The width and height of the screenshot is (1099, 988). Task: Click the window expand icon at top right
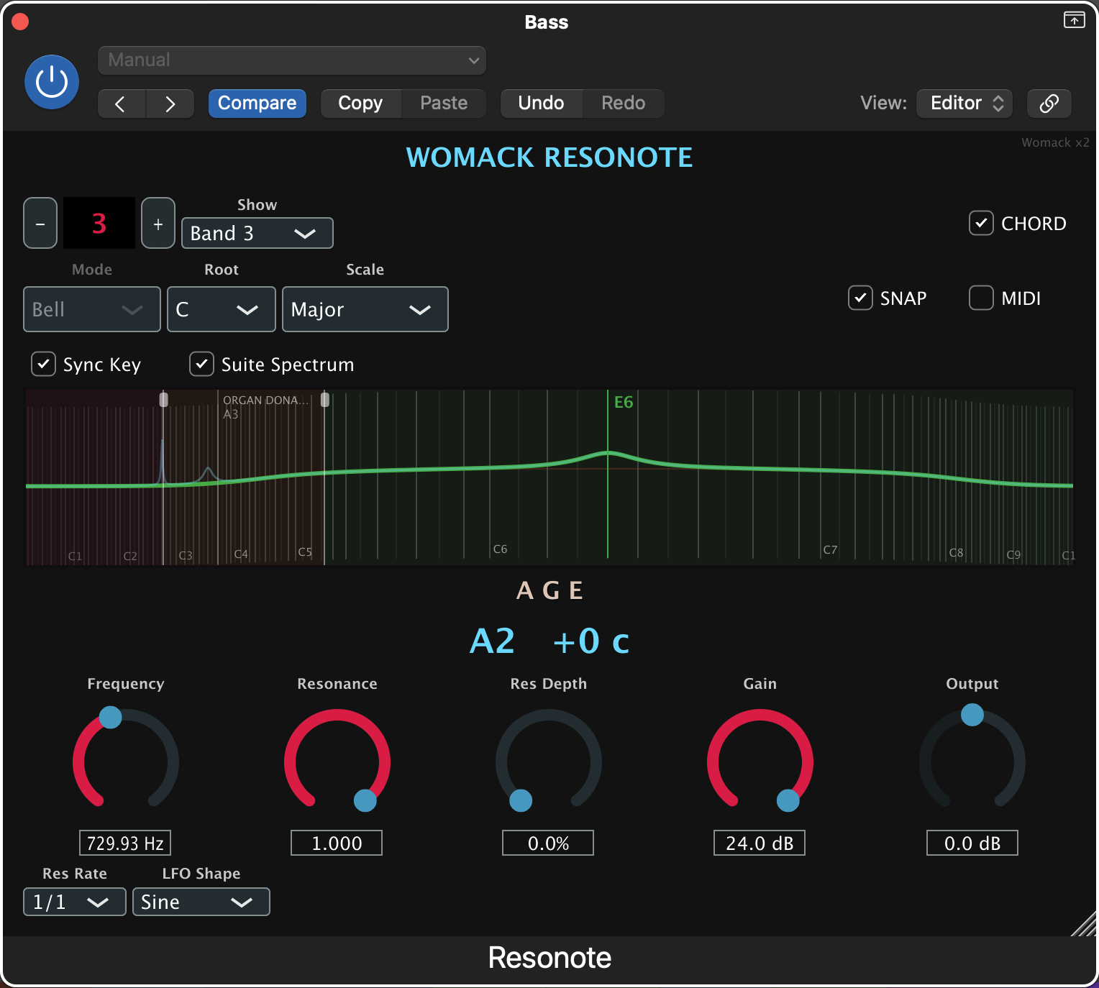coord(1074,20)
